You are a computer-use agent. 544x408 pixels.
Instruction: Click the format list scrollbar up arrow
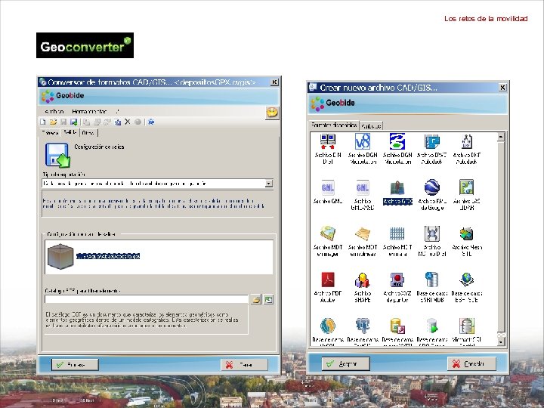pyautogui.click(x=501, y=137)
